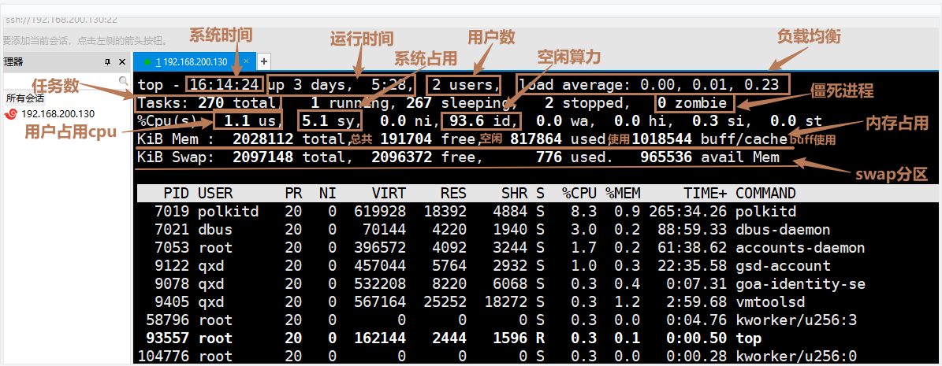Click the red session icon beside 192.168.200.130
Screen dimensions: 942x366
click(x=10, y=114)
